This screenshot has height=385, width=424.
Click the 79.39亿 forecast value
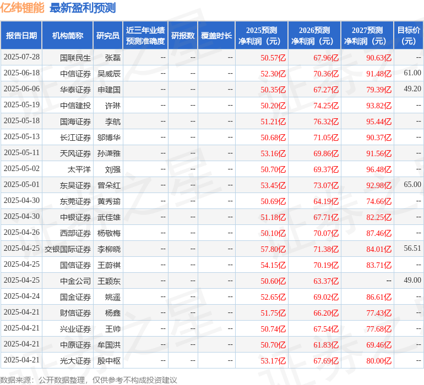[x=379, y=90]
